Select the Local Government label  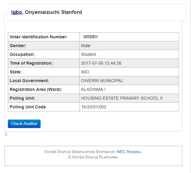29,81
